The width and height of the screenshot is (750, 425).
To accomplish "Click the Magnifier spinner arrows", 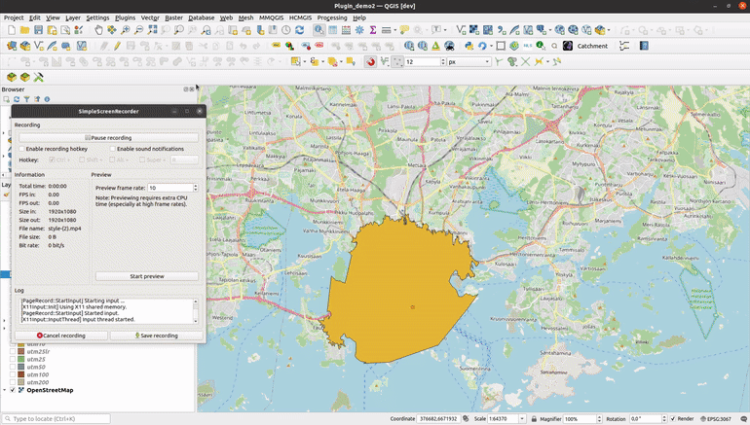I will 599,419.
